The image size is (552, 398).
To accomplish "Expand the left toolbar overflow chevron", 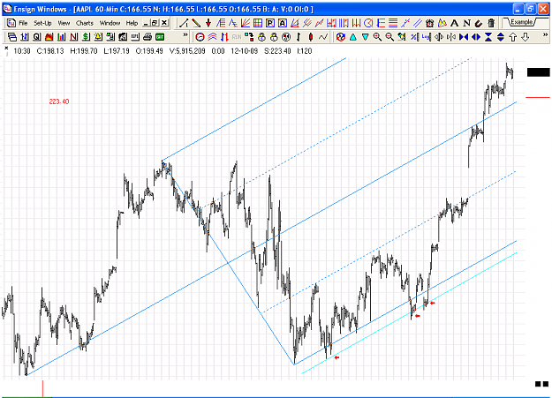I will click(185, 35).
